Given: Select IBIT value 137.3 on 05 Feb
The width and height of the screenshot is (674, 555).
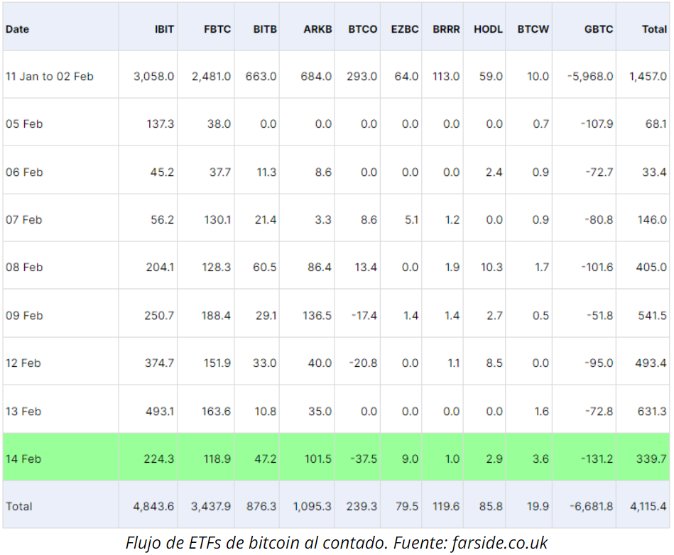Looking at the screenshot, I should pos(160,124).
